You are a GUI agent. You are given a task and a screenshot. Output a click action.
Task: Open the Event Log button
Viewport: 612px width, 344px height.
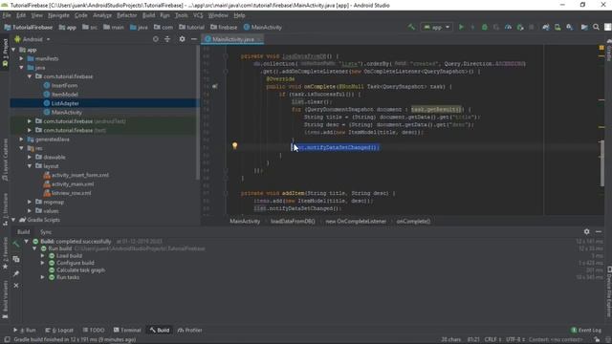(586, 330)
